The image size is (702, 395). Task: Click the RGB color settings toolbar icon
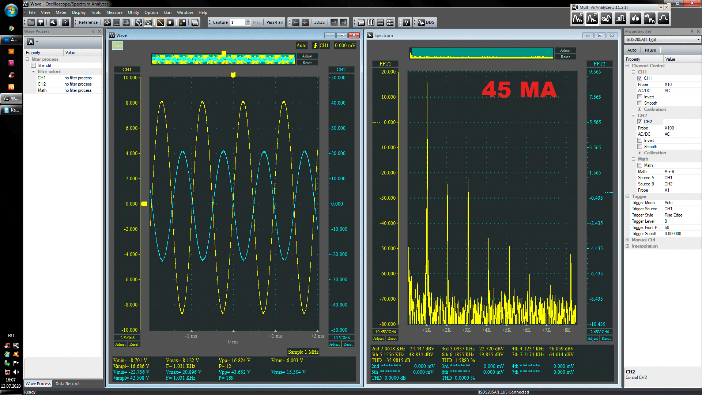pyautogui.click(x=182, y=22)
